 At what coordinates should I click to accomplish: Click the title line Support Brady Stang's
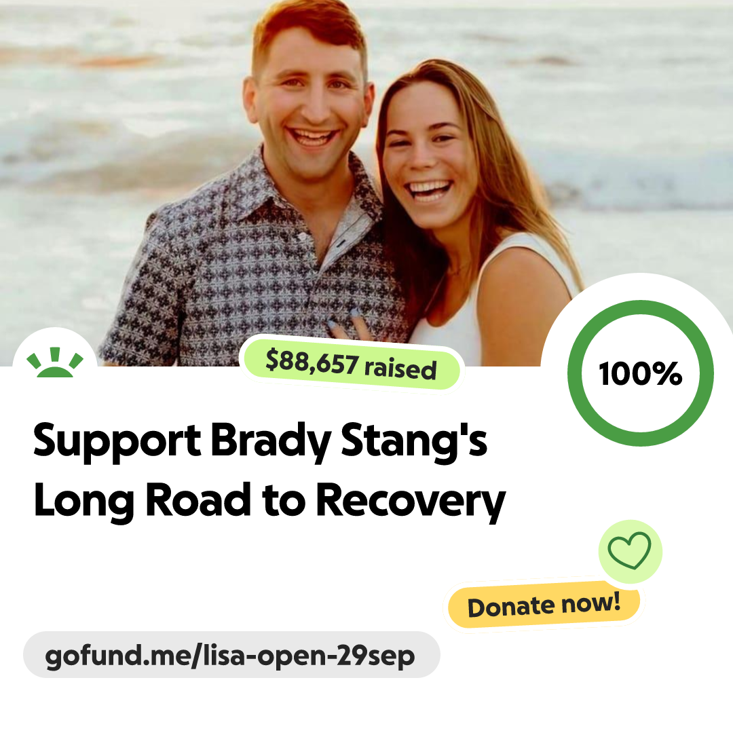[x=260, y=441]
